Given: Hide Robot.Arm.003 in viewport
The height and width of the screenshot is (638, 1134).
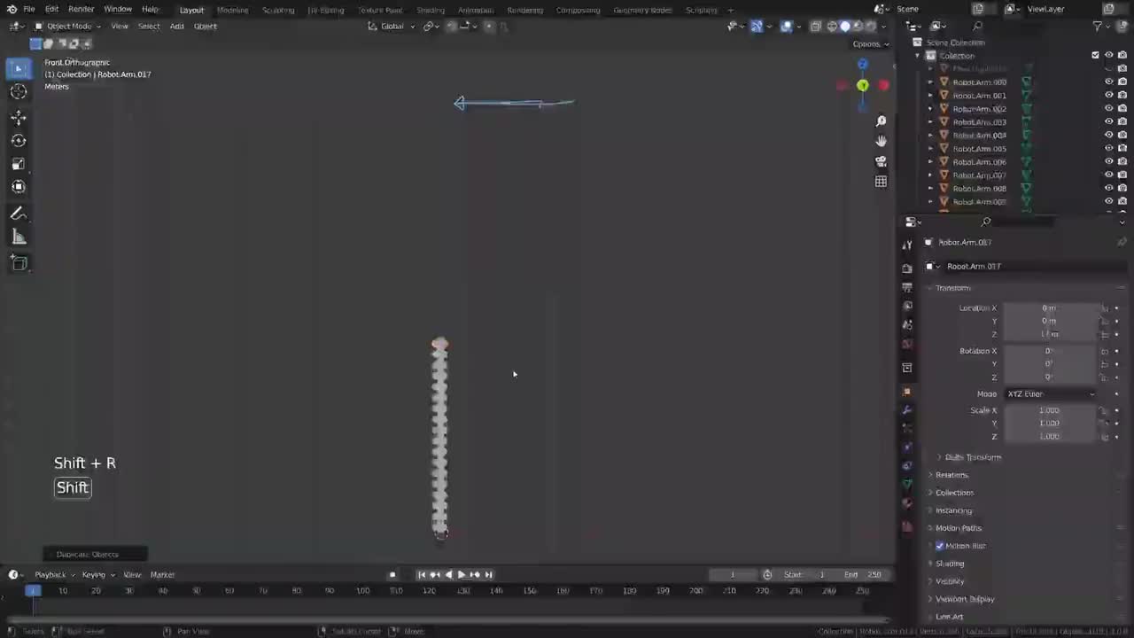Looking at the screenshot, I should 1108,122.
